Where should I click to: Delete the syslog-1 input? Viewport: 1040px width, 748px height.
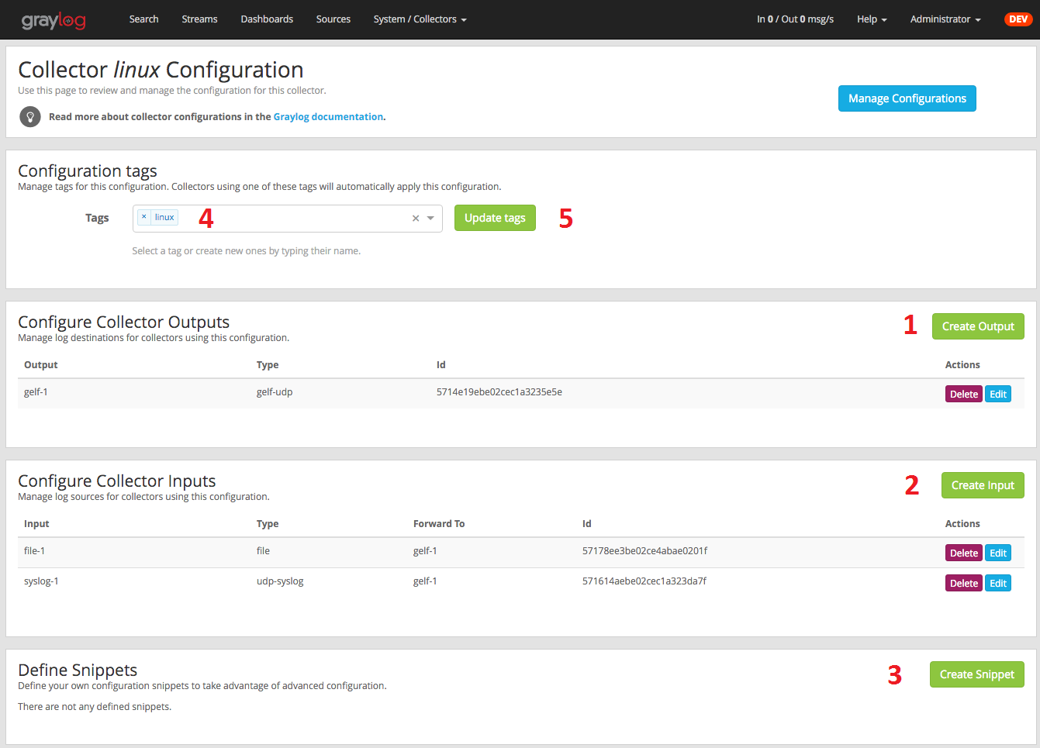(963, 582)
